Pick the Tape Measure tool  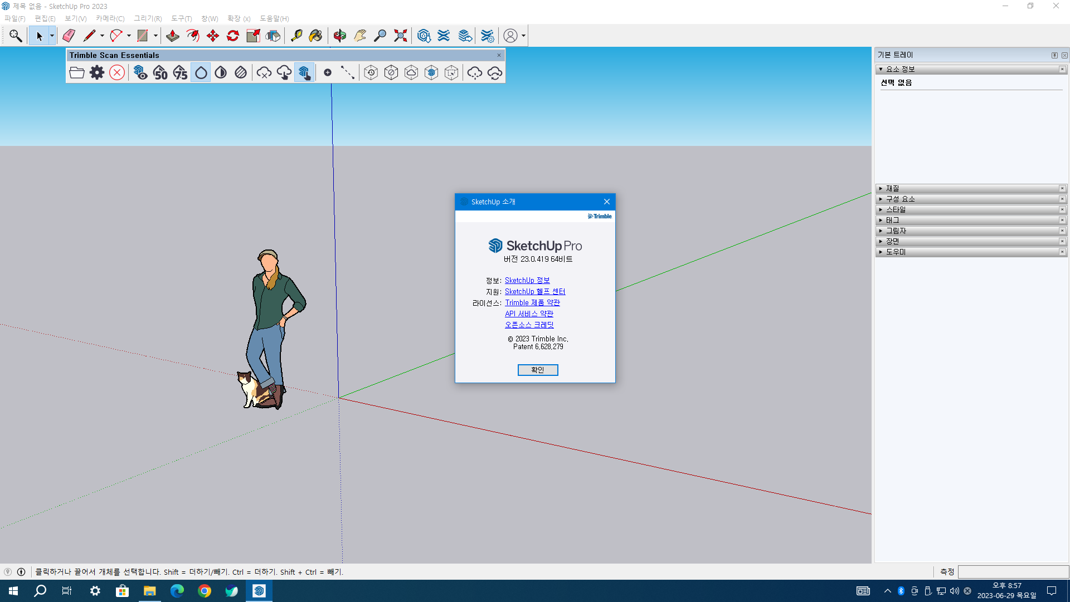tap(296, 36)
